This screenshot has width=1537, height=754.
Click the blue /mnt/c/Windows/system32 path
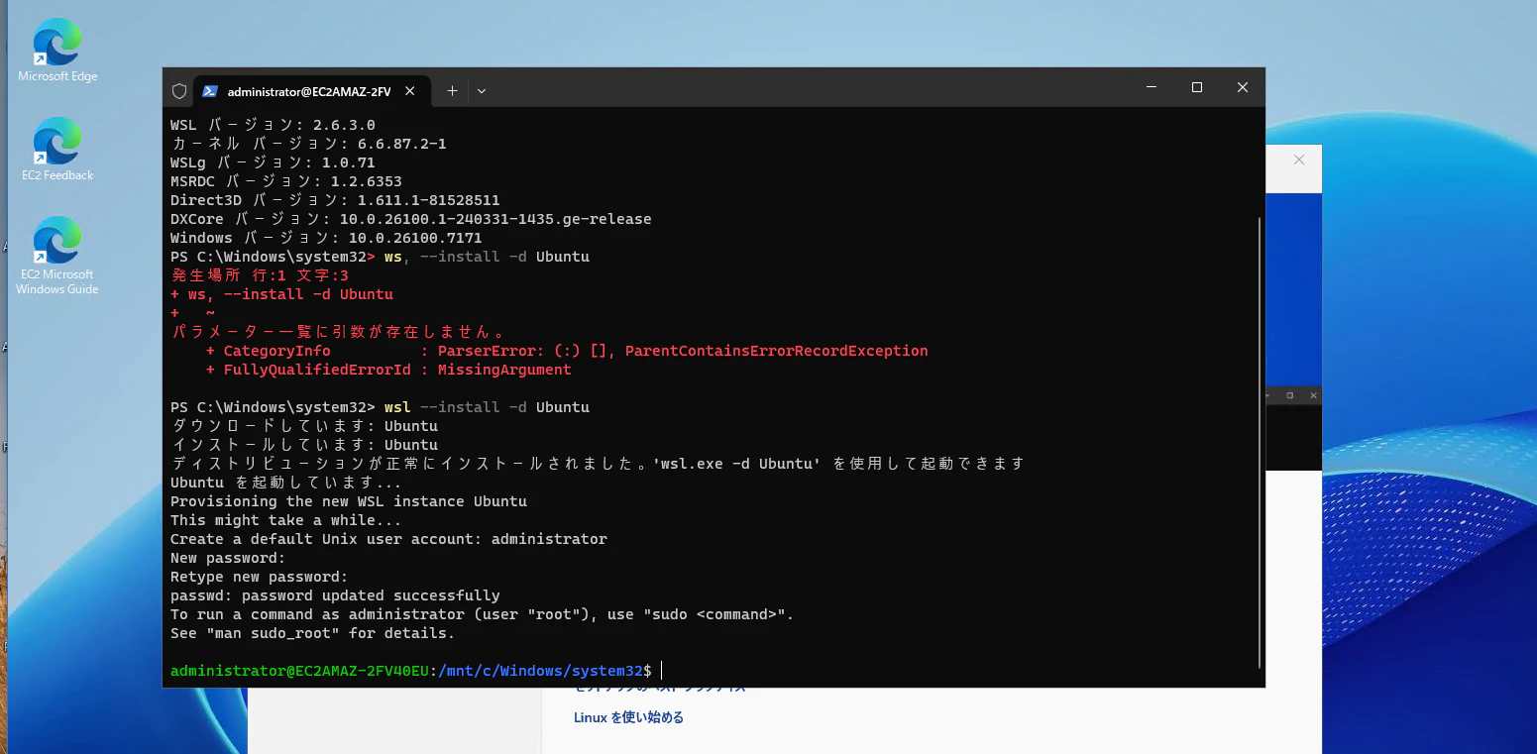click(x=541, y=671)
